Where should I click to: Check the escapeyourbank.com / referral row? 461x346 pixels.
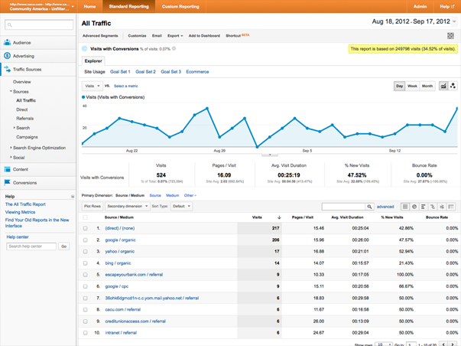pos(86,275)
